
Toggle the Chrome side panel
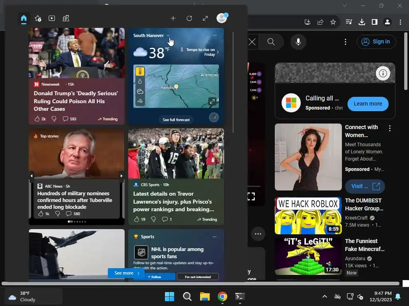coord(374,22)
